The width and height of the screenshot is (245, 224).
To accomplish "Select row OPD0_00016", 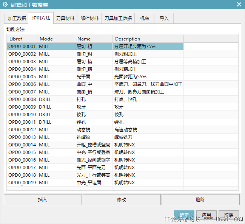I will (95, 160).
